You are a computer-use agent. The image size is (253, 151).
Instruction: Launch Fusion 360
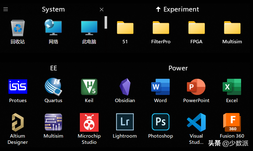[x=232, y=122]
